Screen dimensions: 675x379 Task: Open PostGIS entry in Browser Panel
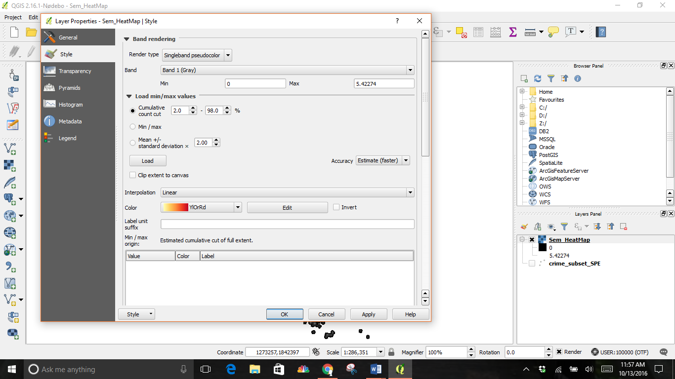548,155
